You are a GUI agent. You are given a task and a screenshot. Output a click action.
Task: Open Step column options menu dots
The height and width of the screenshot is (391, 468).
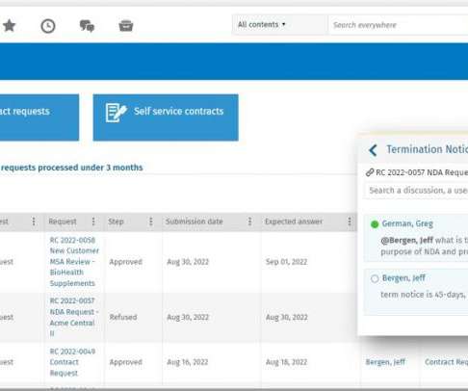tap(151, 222)
